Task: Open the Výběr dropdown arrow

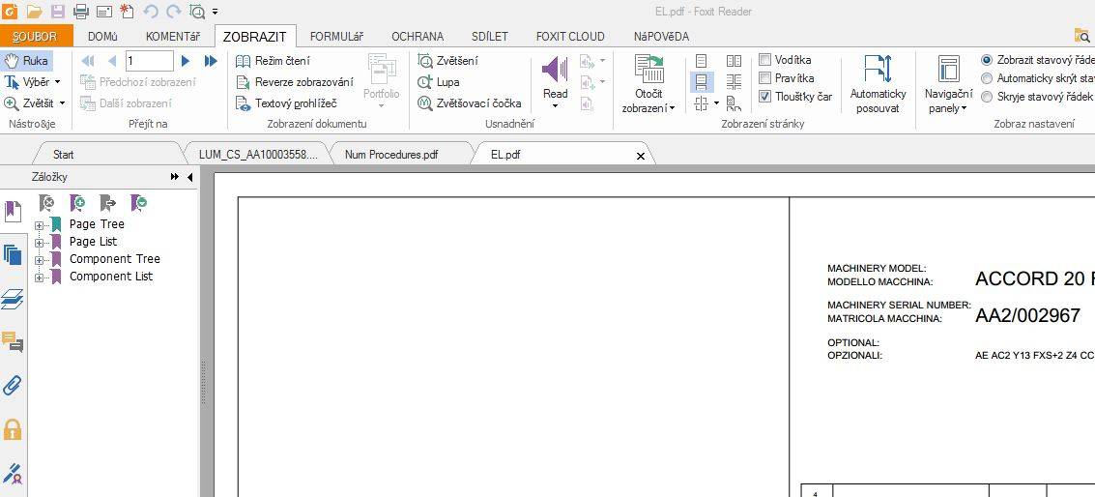Action: click(x=57, y=82)
